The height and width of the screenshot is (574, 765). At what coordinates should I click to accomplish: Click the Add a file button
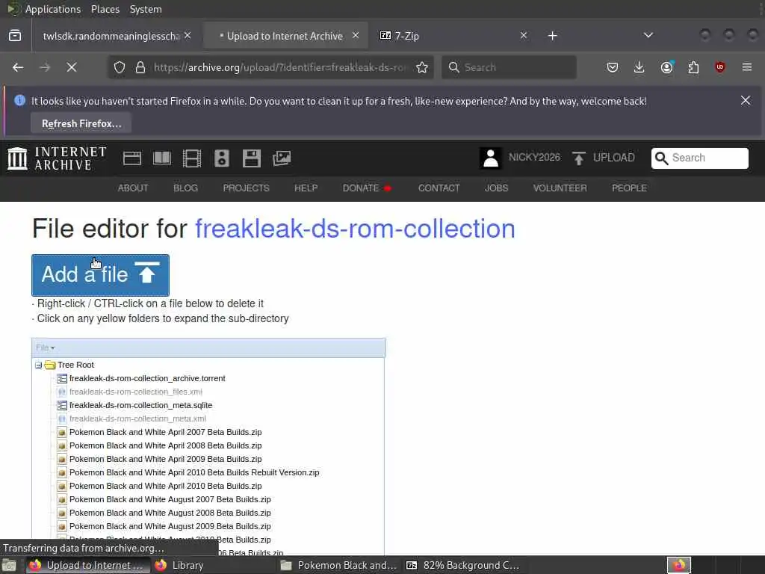coord(101,275)
